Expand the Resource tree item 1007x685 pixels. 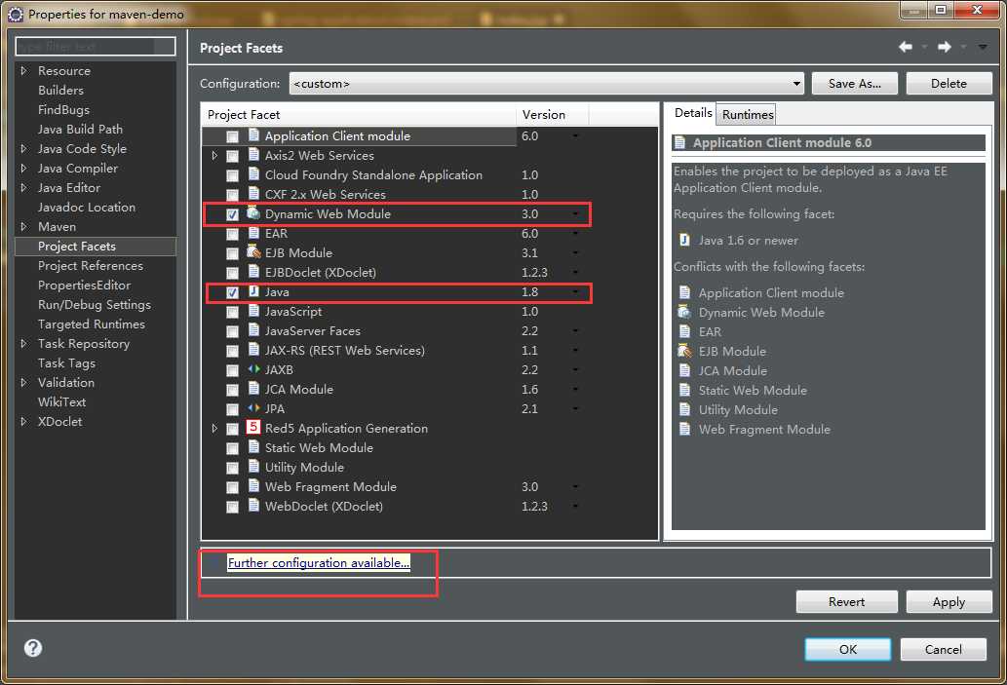coord(23,70)
